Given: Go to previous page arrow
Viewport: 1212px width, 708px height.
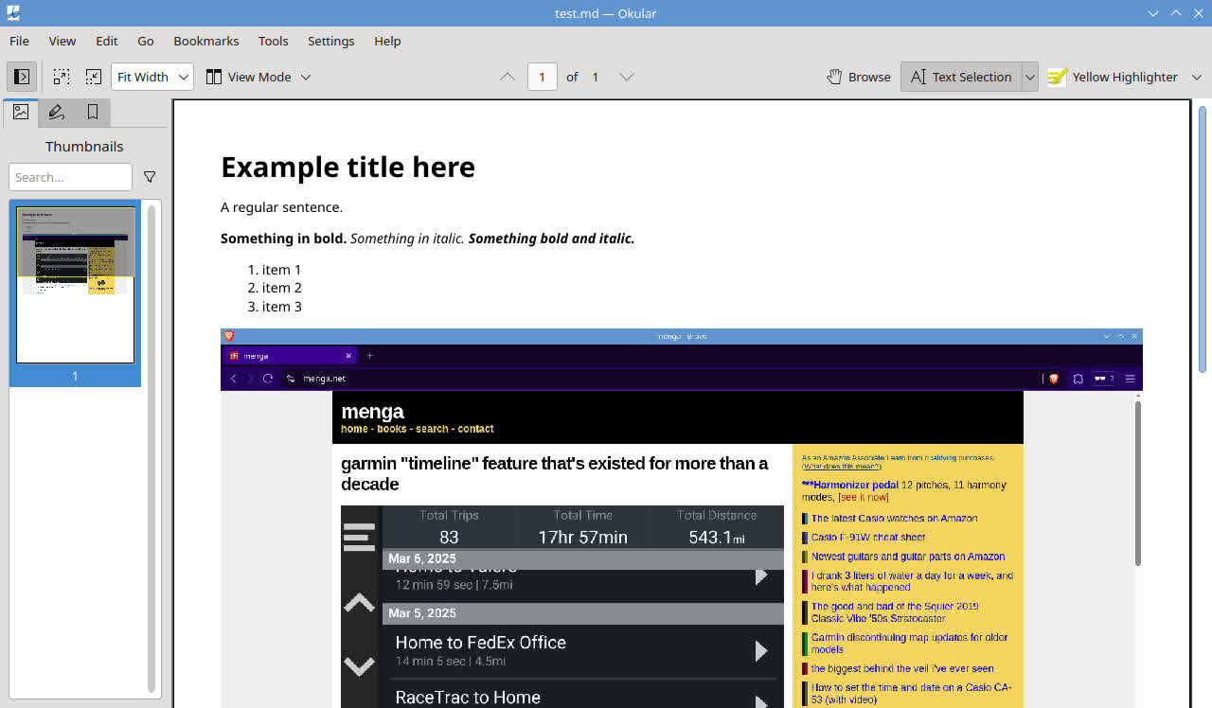Looking at the screenshot, I should [508, 77].
